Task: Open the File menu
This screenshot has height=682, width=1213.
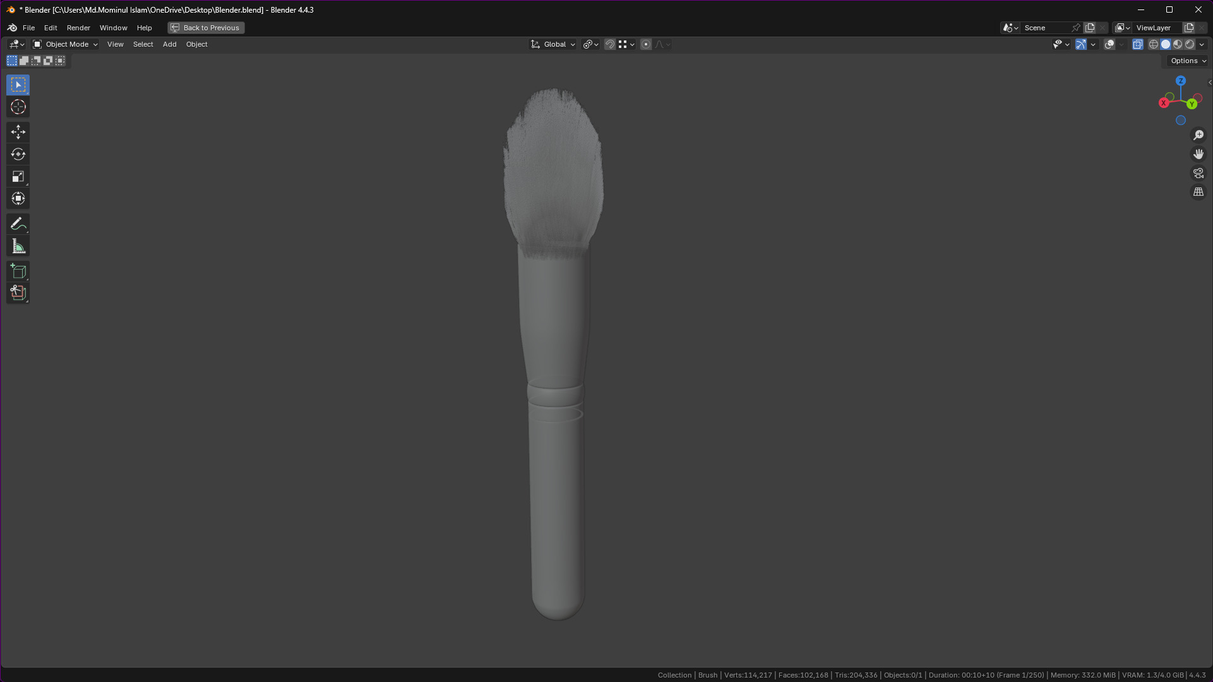Action: [x=28, y=28]
